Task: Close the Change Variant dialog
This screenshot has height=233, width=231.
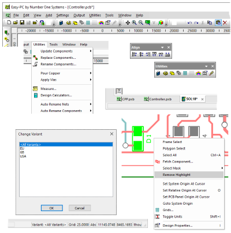Action: [x=111, y=134]
